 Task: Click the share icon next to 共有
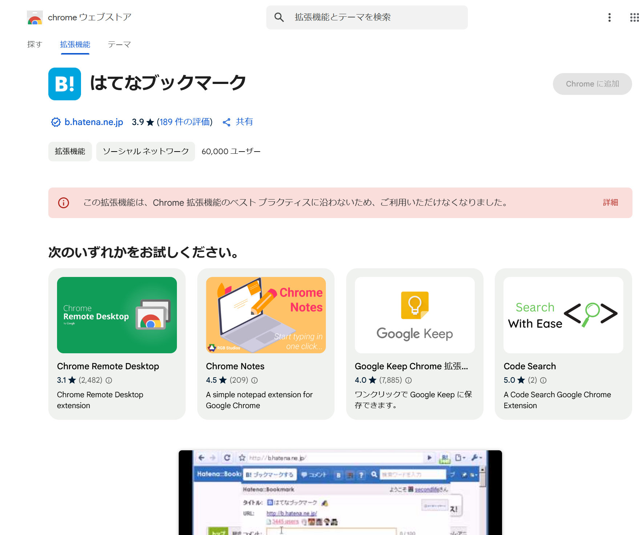click(x=227, y=122)
